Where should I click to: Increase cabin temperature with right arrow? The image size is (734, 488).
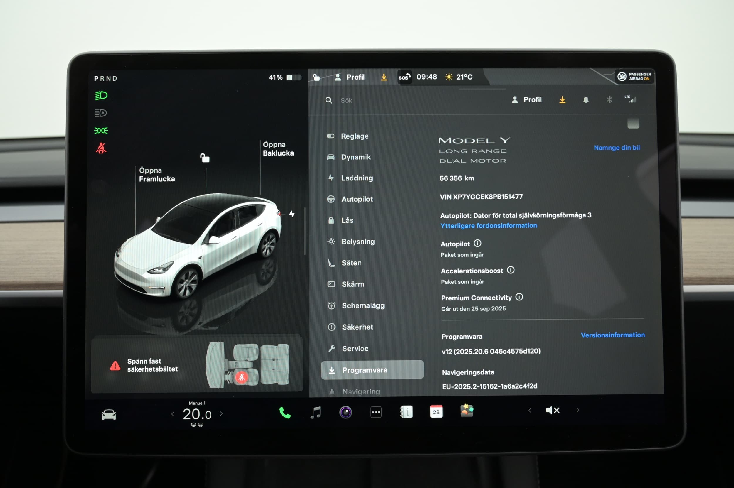(x=221, y=414)
